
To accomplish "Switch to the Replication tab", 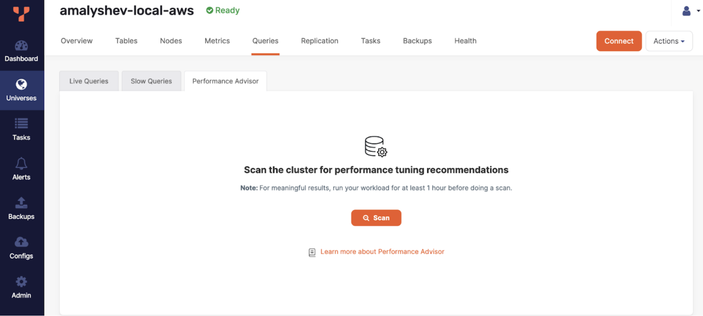I will coord(319,41).
